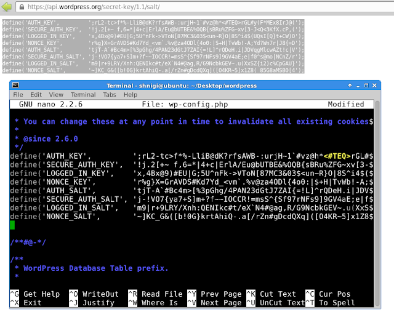This screenshot has width=394, height=317.
Task: Click the 'AUTH_SALT' line in nano
Action: coord(191,191)
